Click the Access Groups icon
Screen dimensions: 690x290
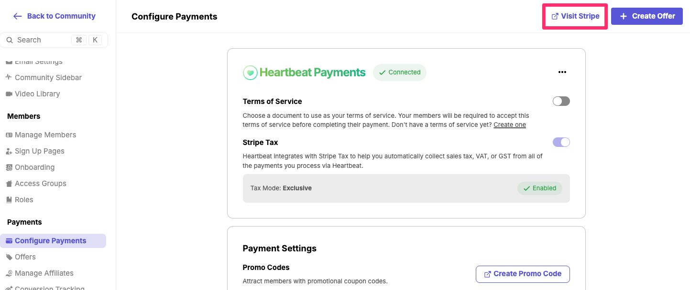point(9,184)
